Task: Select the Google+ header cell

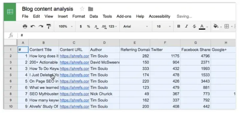Action: click(223, 50)
